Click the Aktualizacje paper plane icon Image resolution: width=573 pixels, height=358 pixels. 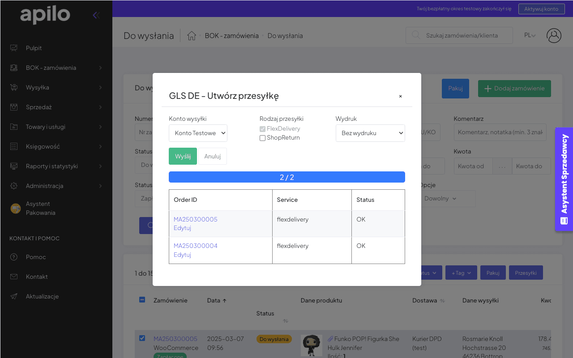[x=14, y=296]
